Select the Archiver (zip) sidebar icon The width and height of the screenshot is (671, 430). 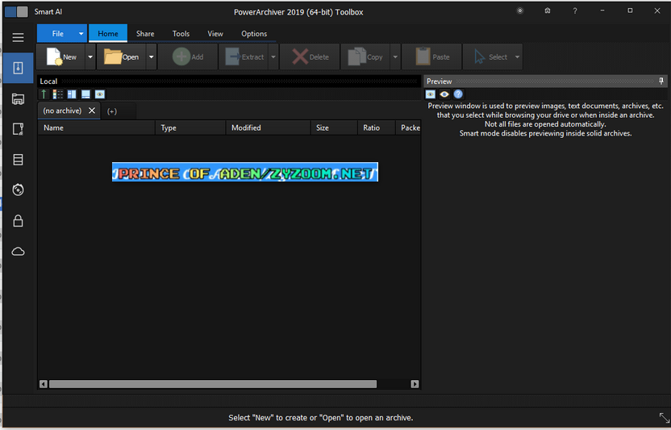point(18,68)
